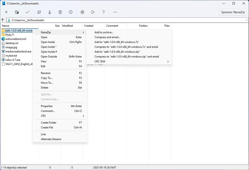Open Help with the question mark icon

tap(103, 12)
